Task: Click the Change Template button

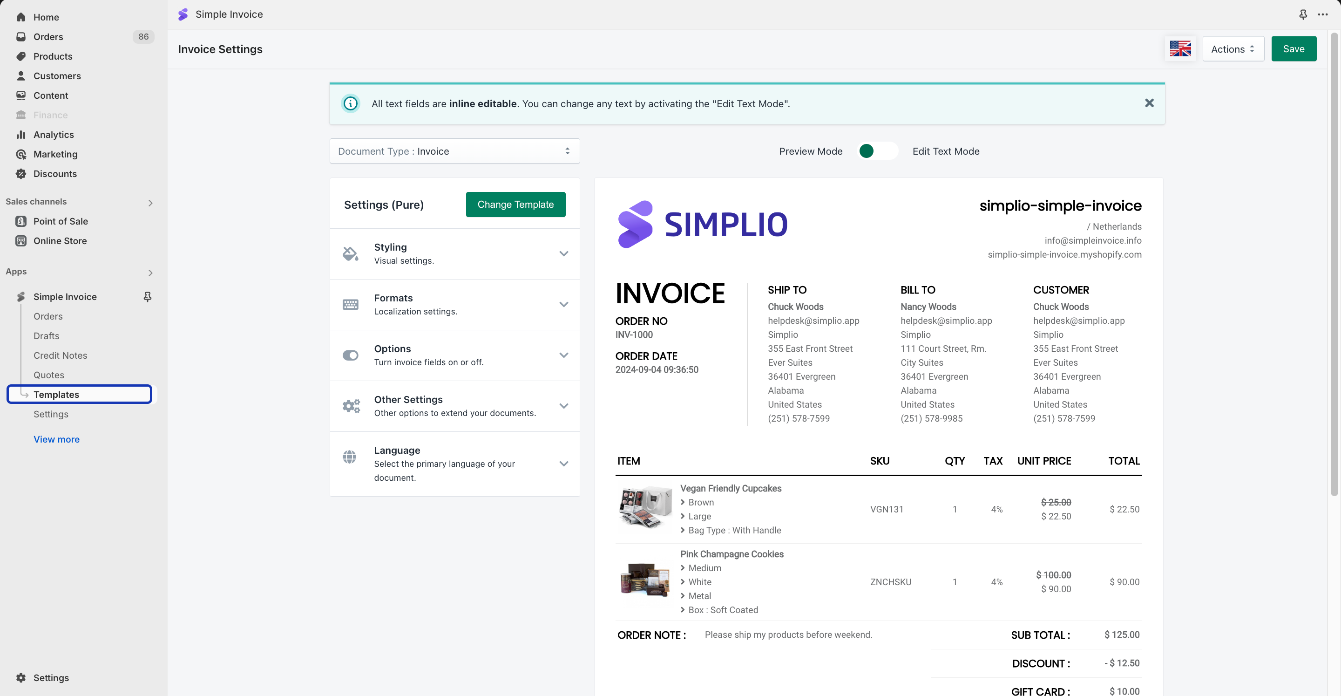Action: (515, 205)
